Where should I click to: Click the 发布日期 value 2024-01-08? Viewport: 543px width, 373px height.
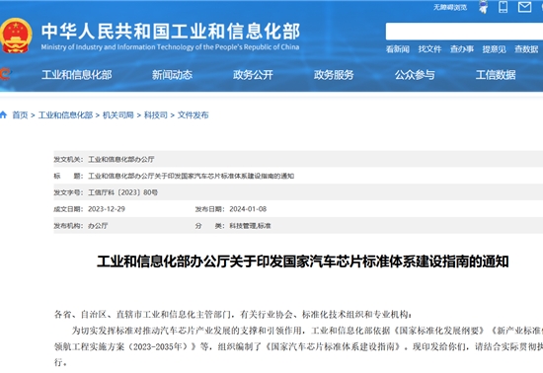coord(248,209)
